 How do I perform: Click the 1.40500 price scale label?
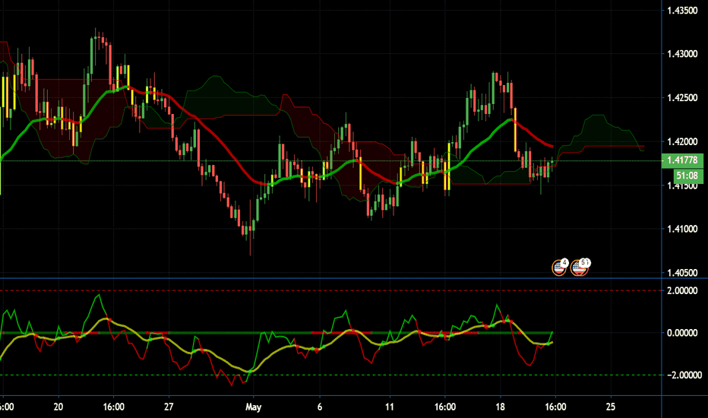682,273
